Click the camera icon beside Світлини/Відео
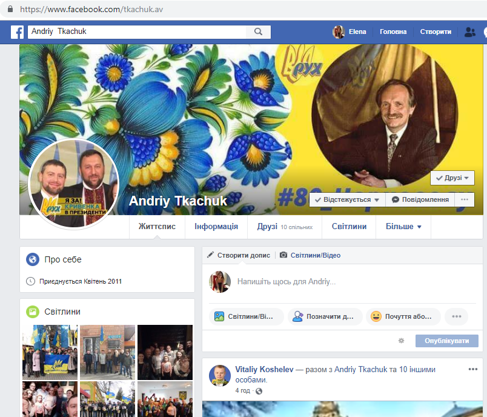Screen dimensions: 487x417 click(283, 255)
